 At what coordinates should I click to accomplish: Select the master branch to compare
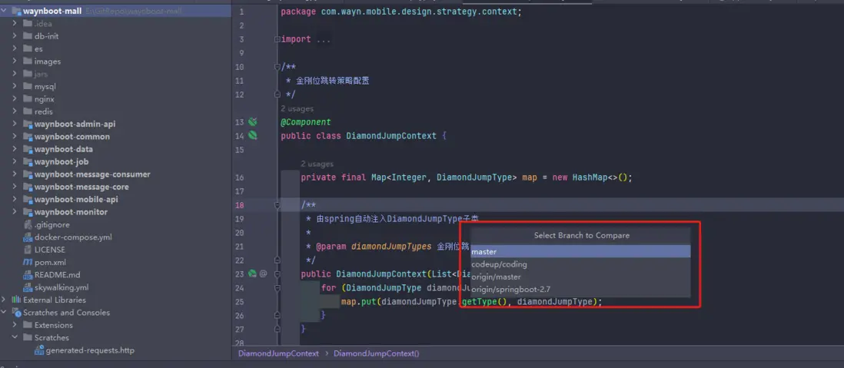[580, 251]
